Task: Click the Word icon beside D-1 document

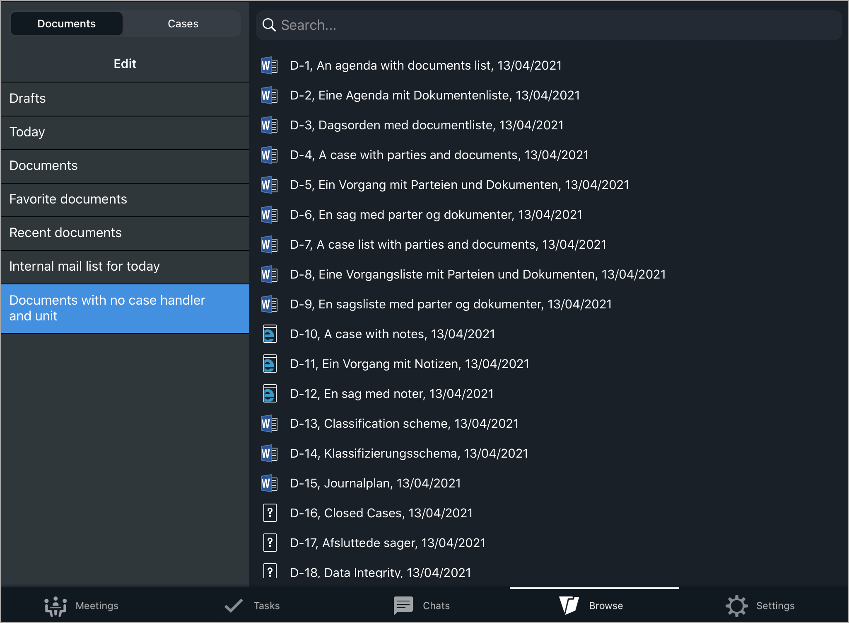Action: [x=269, y=65]
